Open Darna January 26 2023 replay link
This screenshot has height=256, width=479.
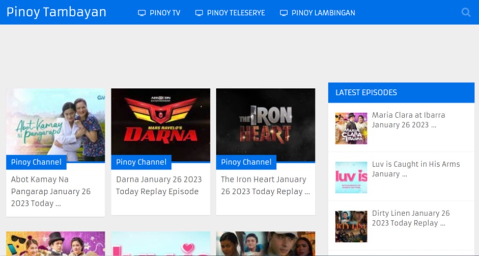[159, 186]
